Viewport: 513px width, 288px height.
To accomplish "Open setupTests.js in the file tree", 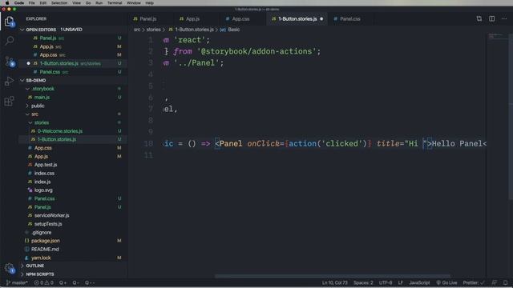I will tap(48, 224).
